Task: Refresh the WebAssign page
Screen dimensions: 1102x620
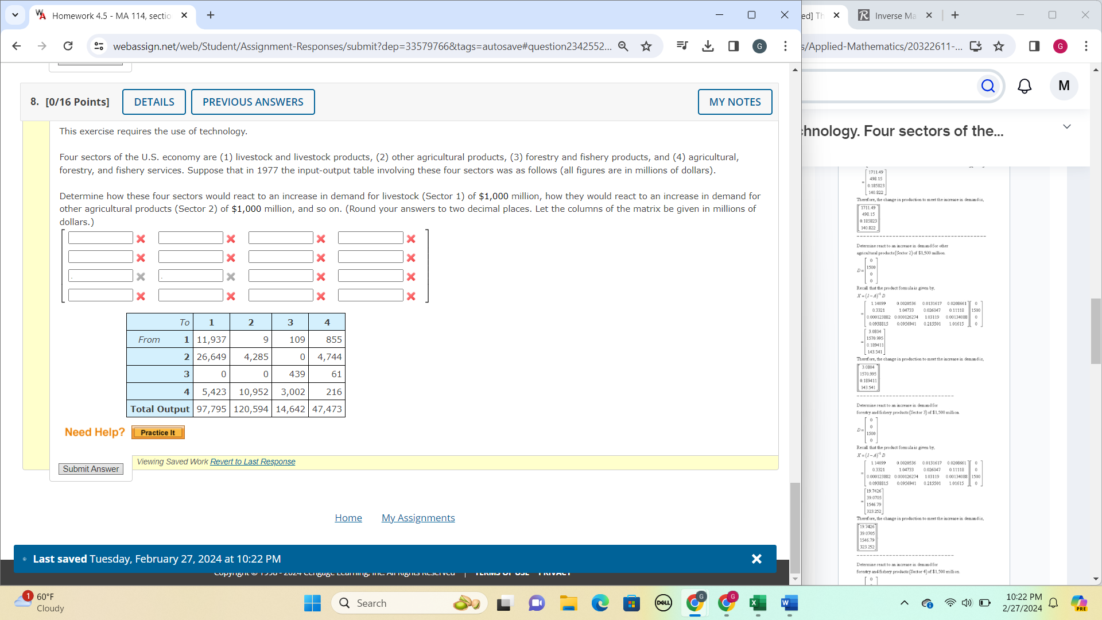Action: (68, 46)
